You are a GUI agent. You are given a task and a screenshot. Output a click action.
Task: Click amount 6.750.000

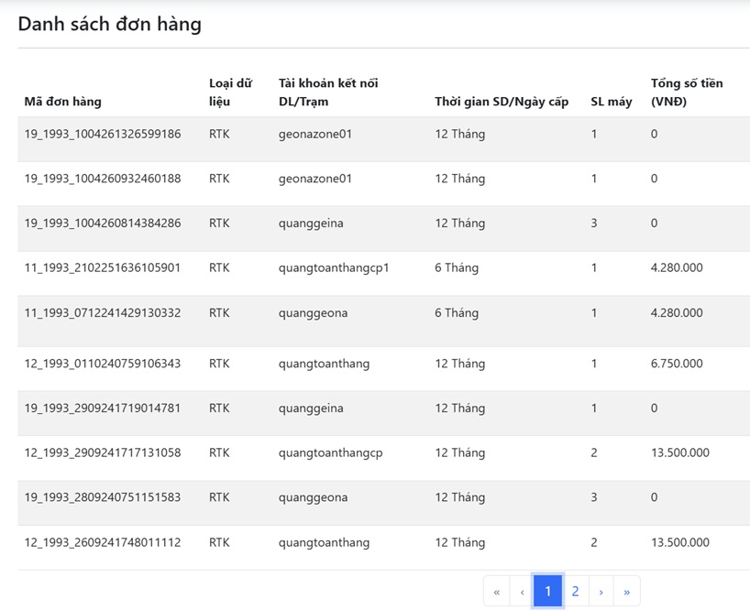point(677,364)
